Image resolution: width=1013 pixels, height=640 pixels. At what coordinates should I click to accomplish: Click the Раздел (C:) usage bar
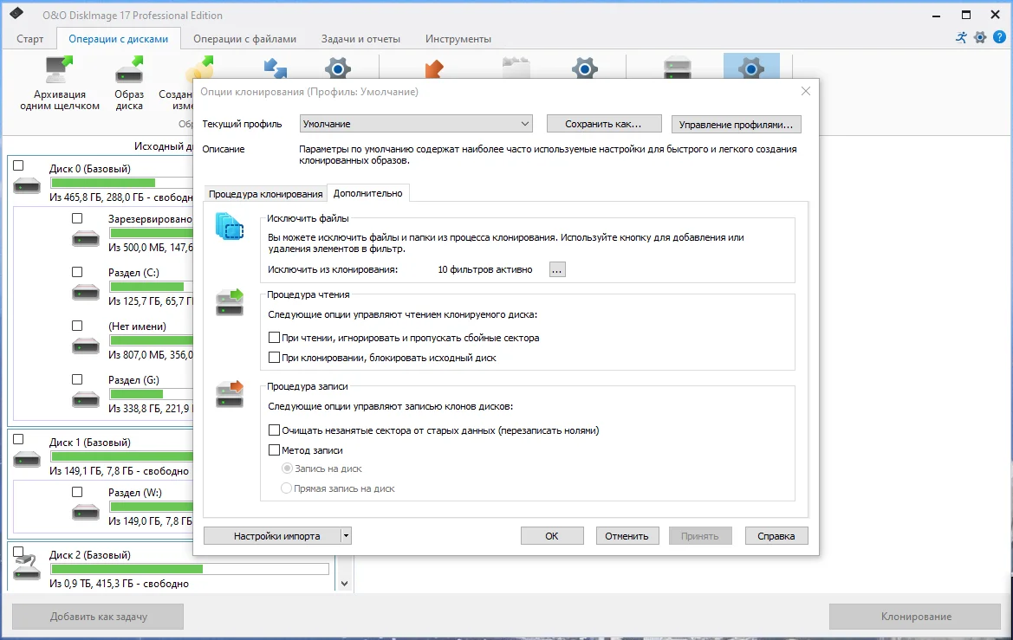point(151,286)
